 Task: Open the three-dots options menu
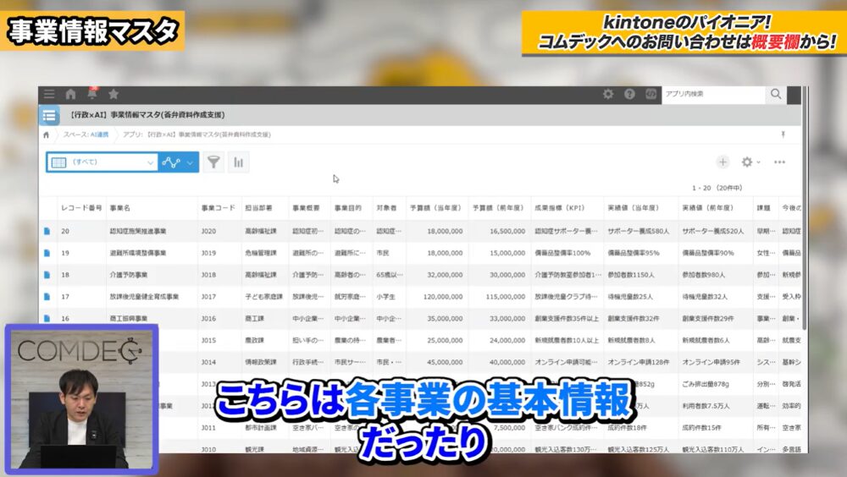(779, 162)
